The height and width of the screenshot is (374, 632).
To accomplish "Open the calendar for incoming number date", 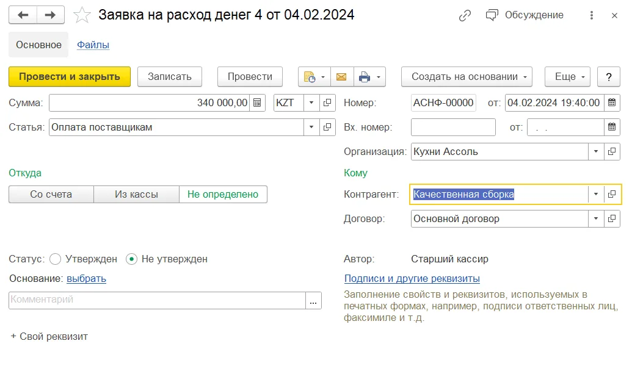I will (612, 128).
